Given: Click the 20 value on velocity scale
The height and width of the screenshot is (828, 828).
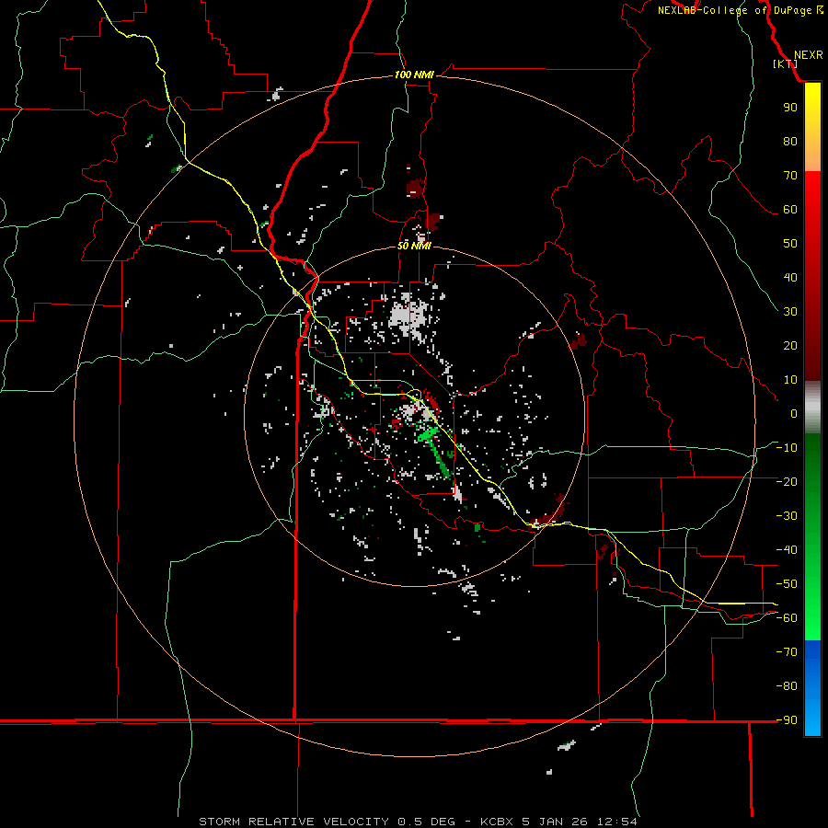Looking at the screenshot, I should pos(790,345).
